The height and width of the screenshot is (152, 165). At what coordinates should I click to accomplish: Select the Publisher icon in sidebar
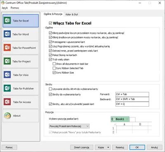[x=7, y=88]
